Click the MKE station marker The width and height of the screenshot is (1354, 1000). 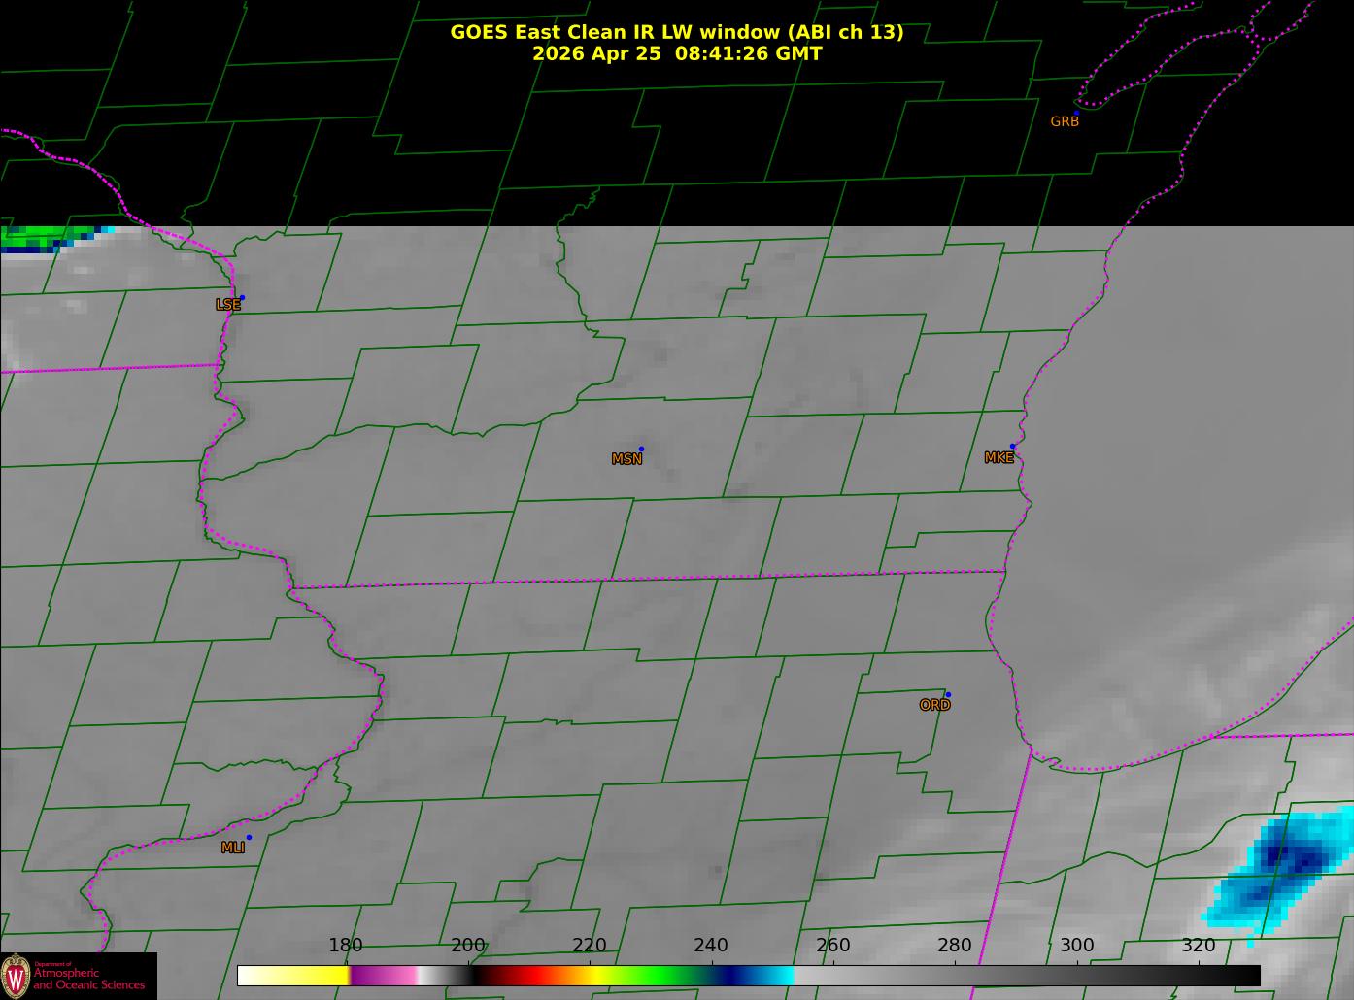(1012, 447)
